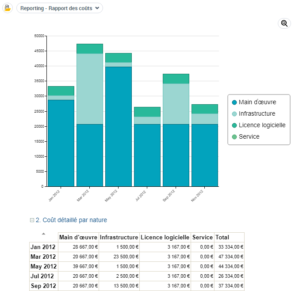Click the Nov 2012 Licence logicielle bar segment

[205, 109]
